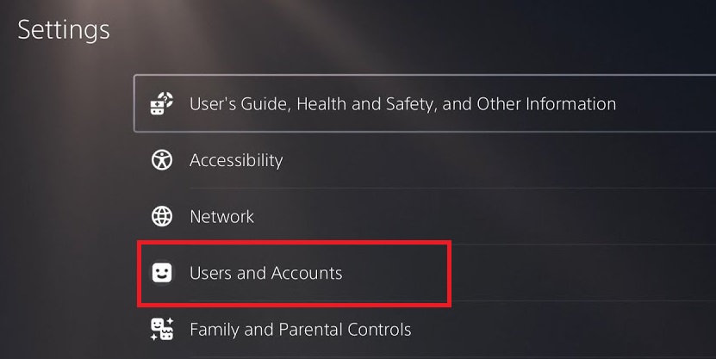Click the User's Guide health and safety icon
716x359 pixels.
(162, 104)
